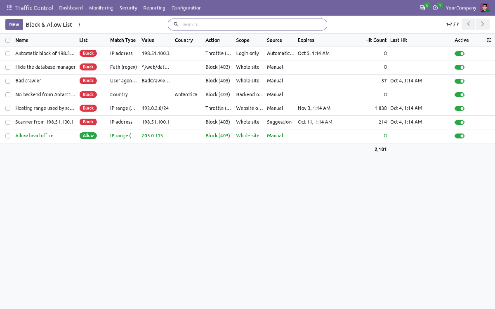Sort by Country column header
The width and height of the screenshot is (495, 309).
pos(184,40)
